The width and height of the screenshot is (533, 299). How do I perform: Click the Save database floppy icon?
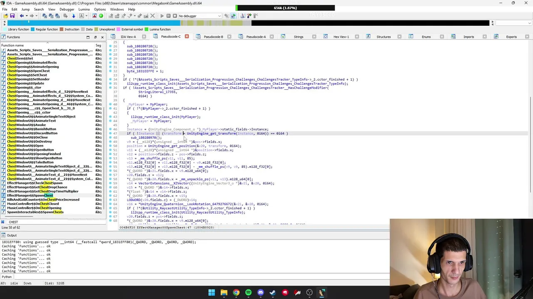(12, 16)
